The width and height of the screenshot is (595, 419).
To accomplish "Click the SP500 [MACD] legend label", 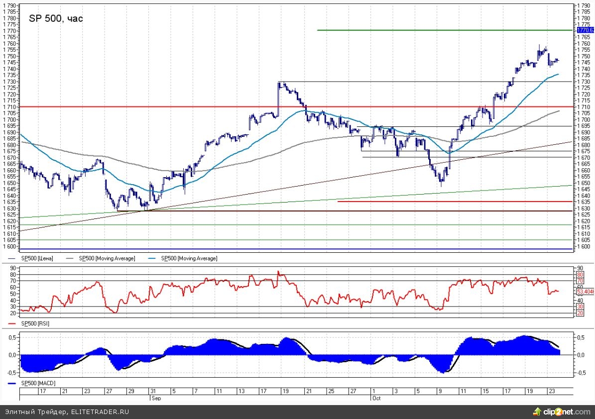I will [x=38, y=383].
